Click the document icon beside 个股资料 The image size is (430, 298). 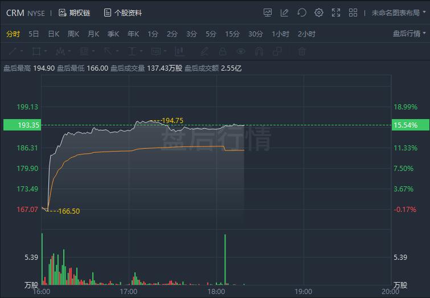(108, 13)
